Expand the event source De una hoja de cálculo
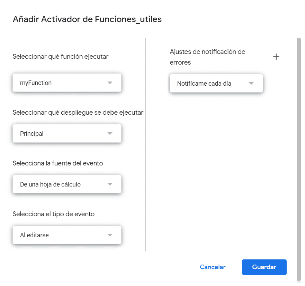This screenshot has width=305, height=286. tap(67, 184)
